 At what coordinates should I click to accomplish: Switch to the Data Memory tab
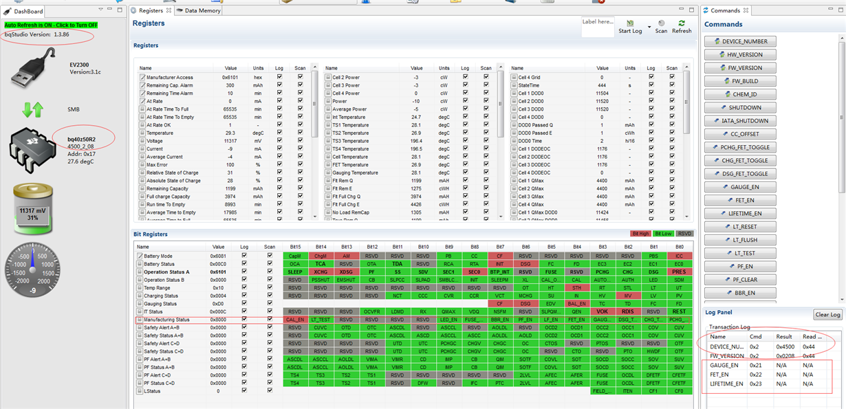pyautogui.click(x=198, y=11)
